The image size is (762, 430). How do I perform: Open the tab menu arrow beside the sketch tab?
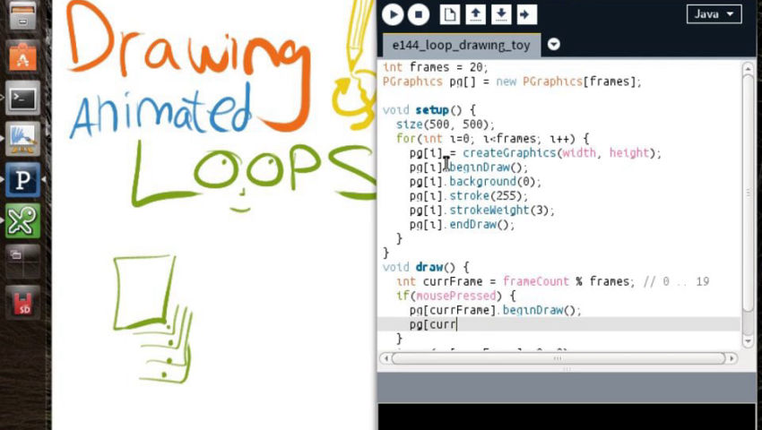(x=554, y=45)
